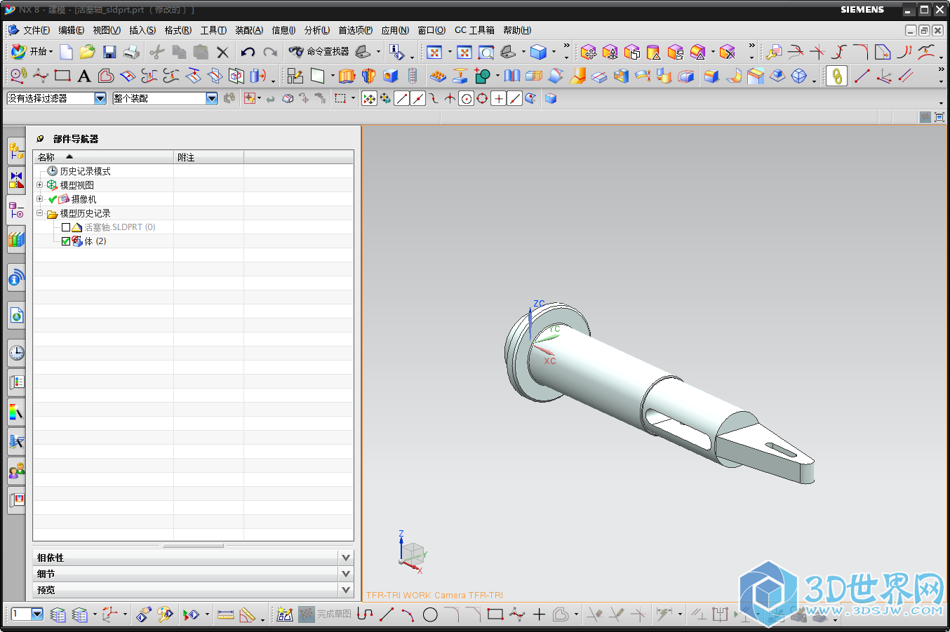Open the Command Finder (命令查找器)
Image resolution: width=950 pixels, height=632 pixels.
coord(319,51)
